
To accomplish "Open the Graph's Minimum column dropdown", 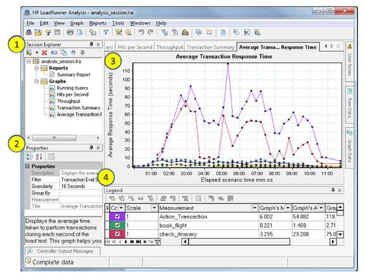I will (x=288, y=208).
